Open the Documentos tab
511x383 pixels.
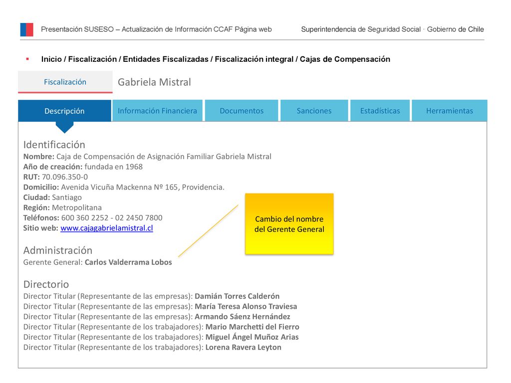242,111
